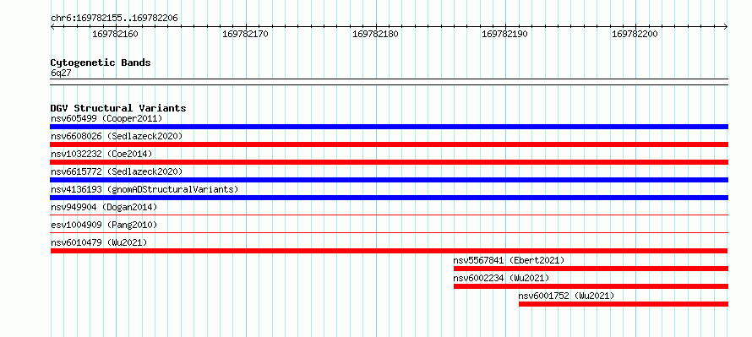Click the esv1004909 (Pang2010) variant label
Viewport: 752px width, 337px height.
(104, 225)
